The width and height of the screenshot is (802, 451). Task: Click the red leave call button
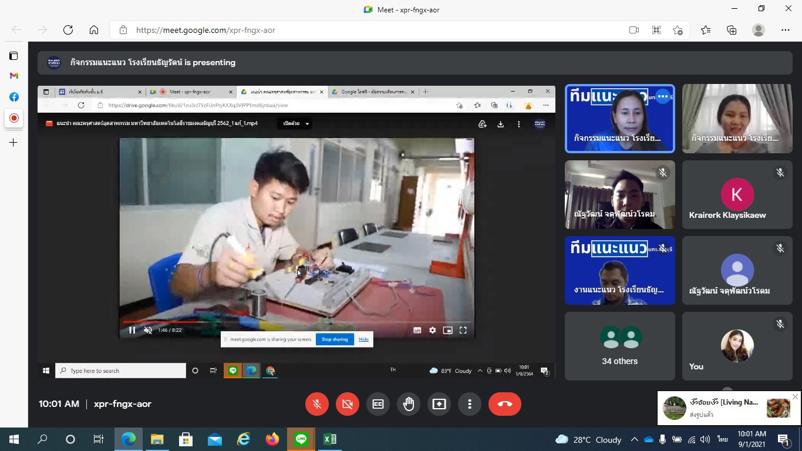(504, 404)
